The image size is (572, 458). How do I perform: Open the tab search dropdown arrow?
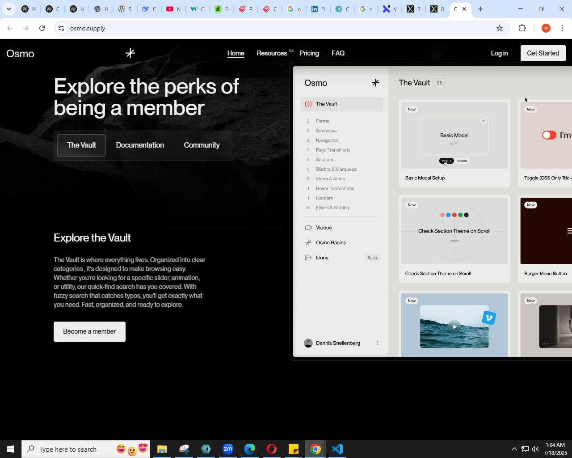pyautogui.click(x=9, y=9)
